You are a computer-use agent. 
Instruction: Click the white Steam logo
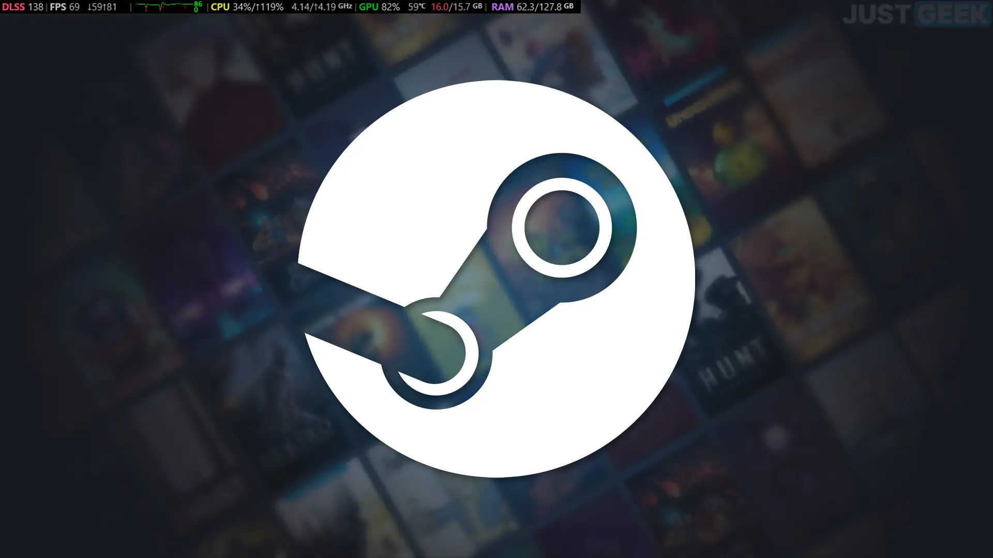pyautogui.click(x=496, y=279)
